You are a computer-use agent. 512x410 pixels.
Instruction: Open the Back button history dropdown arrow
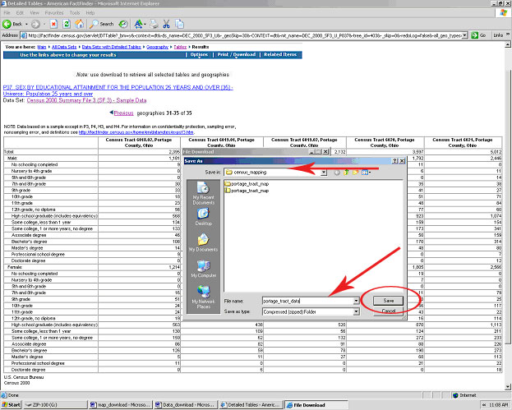click(26, 25)
